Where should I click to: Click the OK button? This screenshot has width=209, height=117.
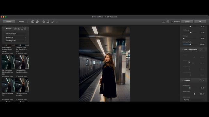(200, 22)
